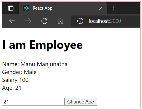Go back using the back arrow
This screenshot has width=142, height=109.
12,21
